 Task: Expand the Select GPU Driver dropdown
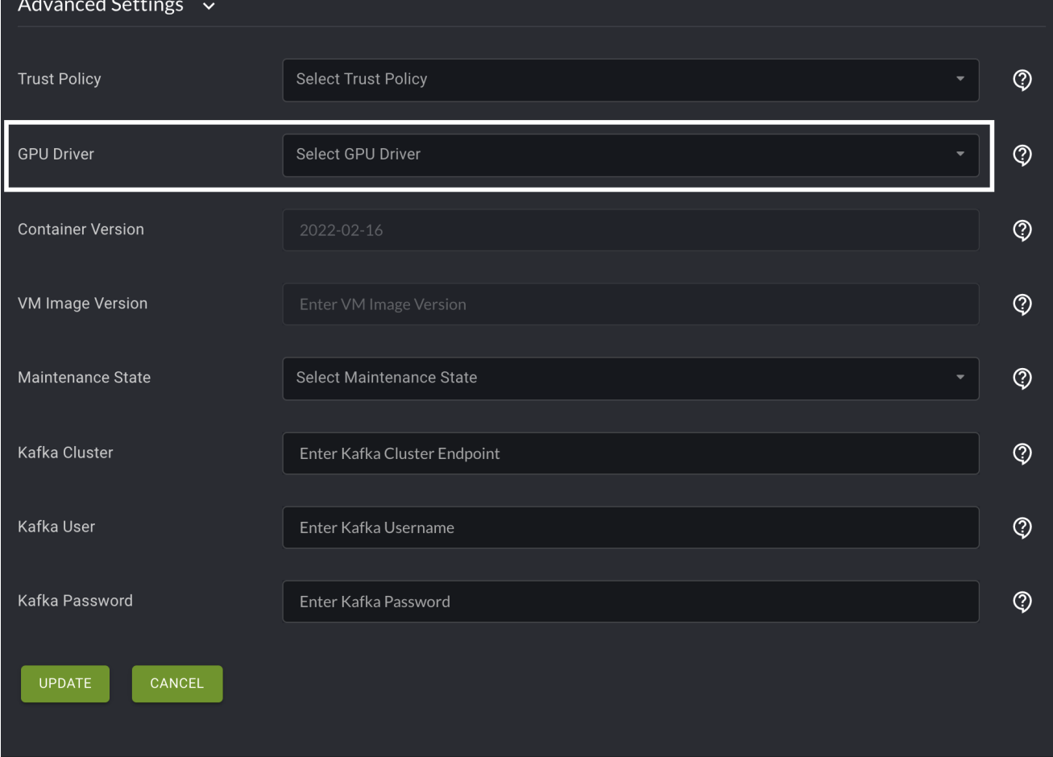click(630, 155)
